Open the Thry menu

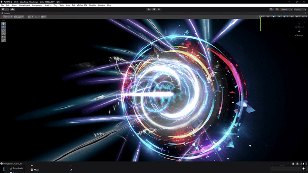click(x=55, y=5)
